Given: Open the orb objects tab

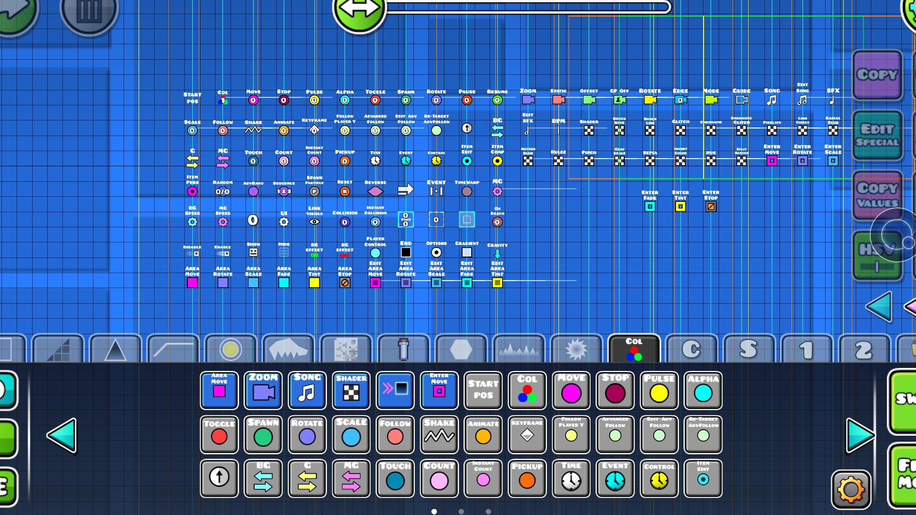Looking at the screenshot, I should click(x=231, y=348).
